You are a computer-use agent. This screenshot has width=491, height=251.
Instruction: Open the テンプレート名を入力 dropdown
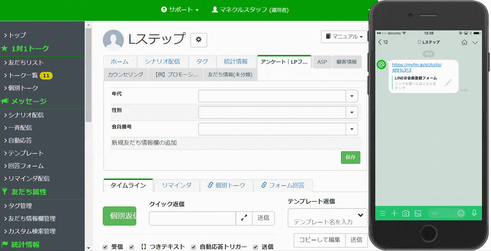[x=328, y=218]
